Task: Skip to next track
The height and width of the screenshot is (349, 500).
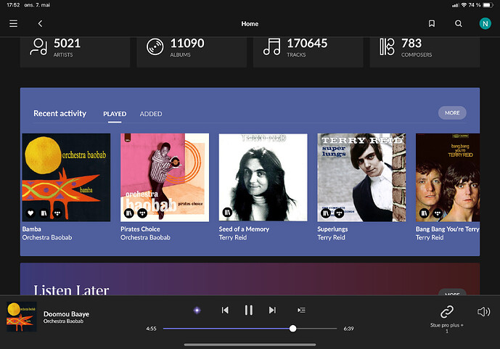Action: (x=272, y=310)
